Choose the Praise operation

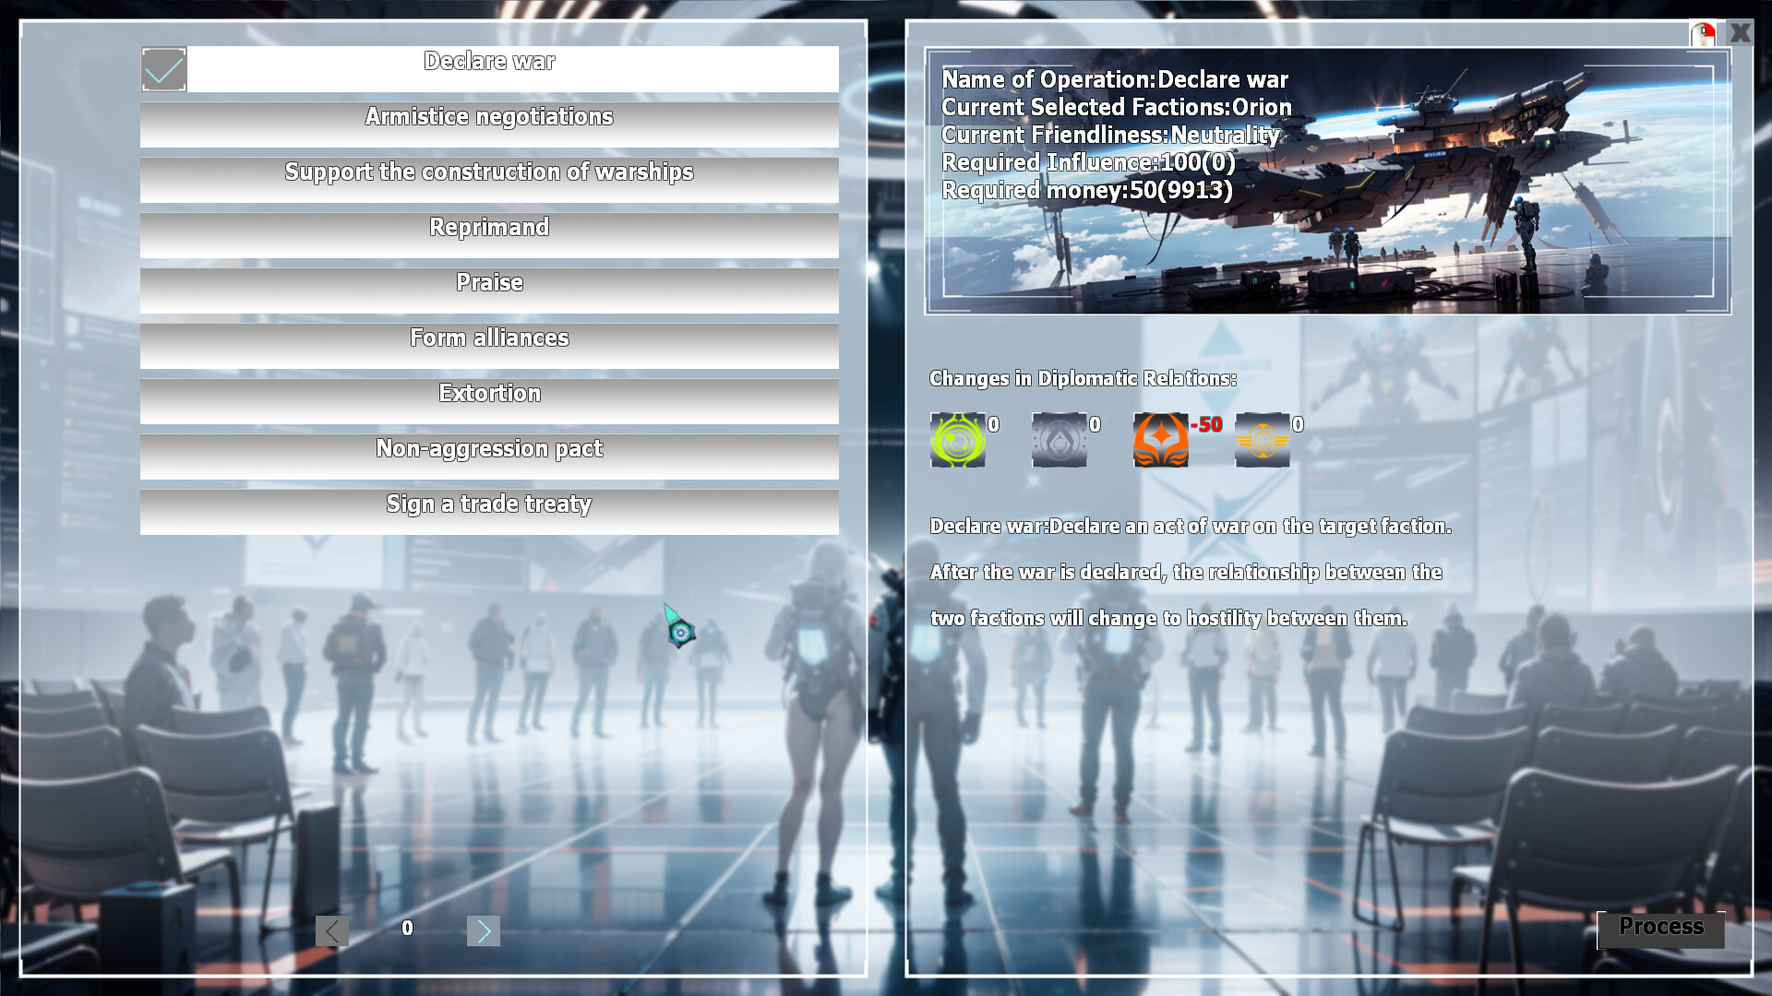tap(489, 290)
